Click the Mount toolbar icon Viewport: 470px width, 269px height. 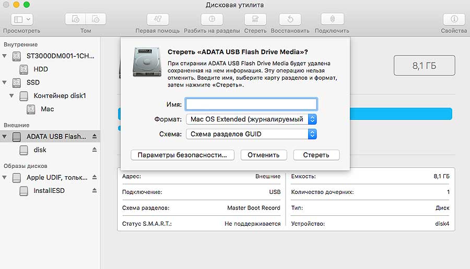tap(332, 19)
